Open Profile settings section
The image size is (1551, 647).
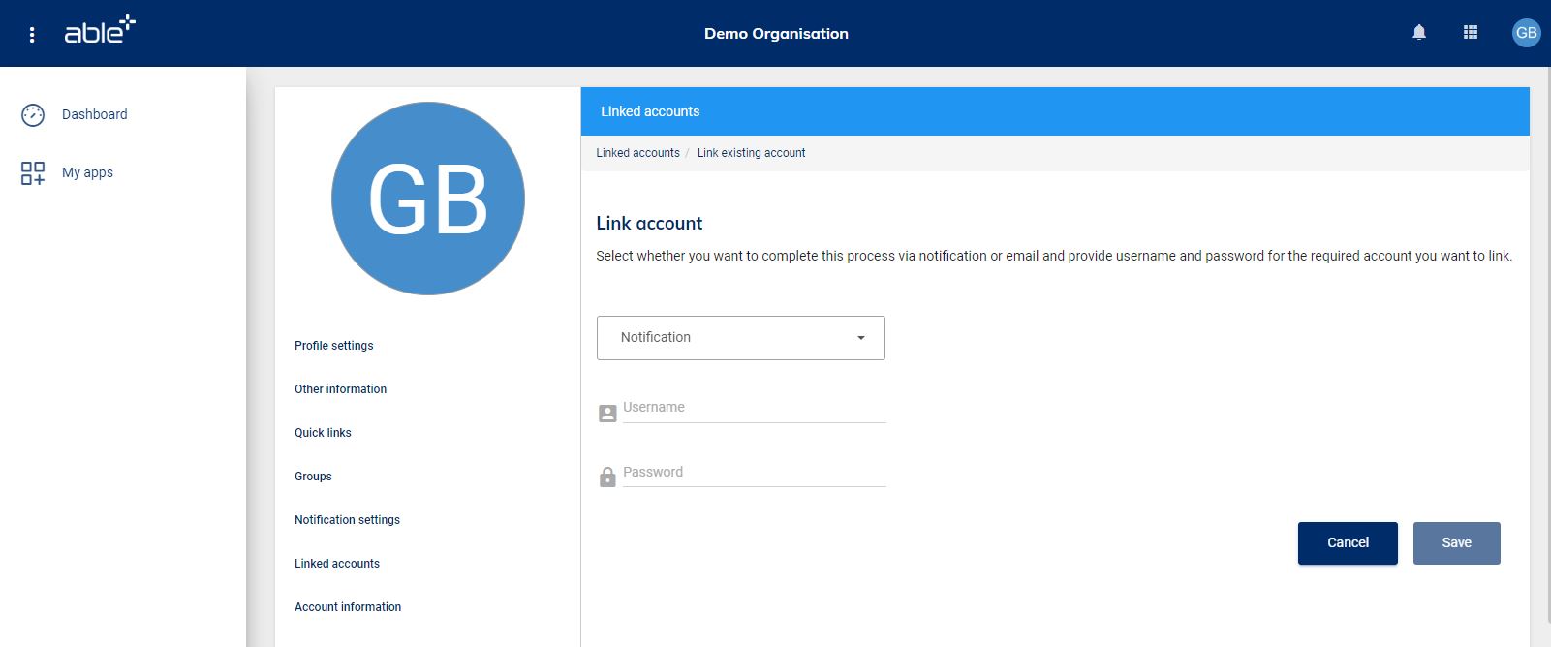tap(333, 346)
